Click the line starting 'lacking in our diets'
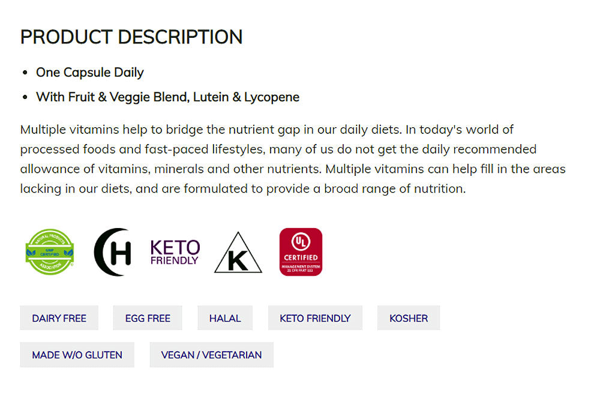This screenshot has height=393, width=600. (x=242, y=188)
